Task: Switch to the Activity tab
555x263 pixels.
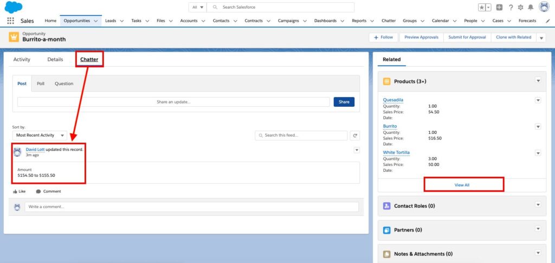Action: coord(22,60)
